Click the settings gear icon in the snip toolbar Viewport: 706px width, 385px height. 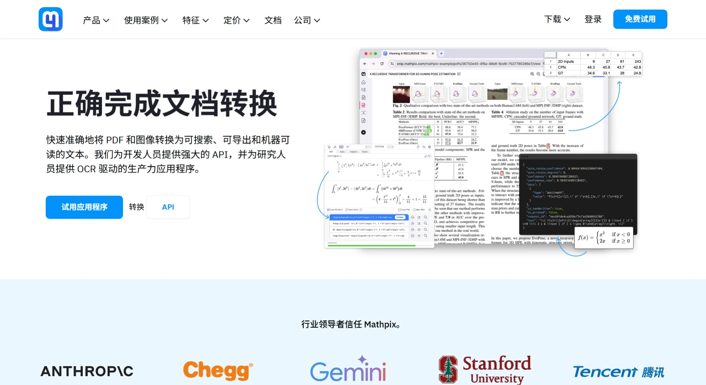click(429, 147)
